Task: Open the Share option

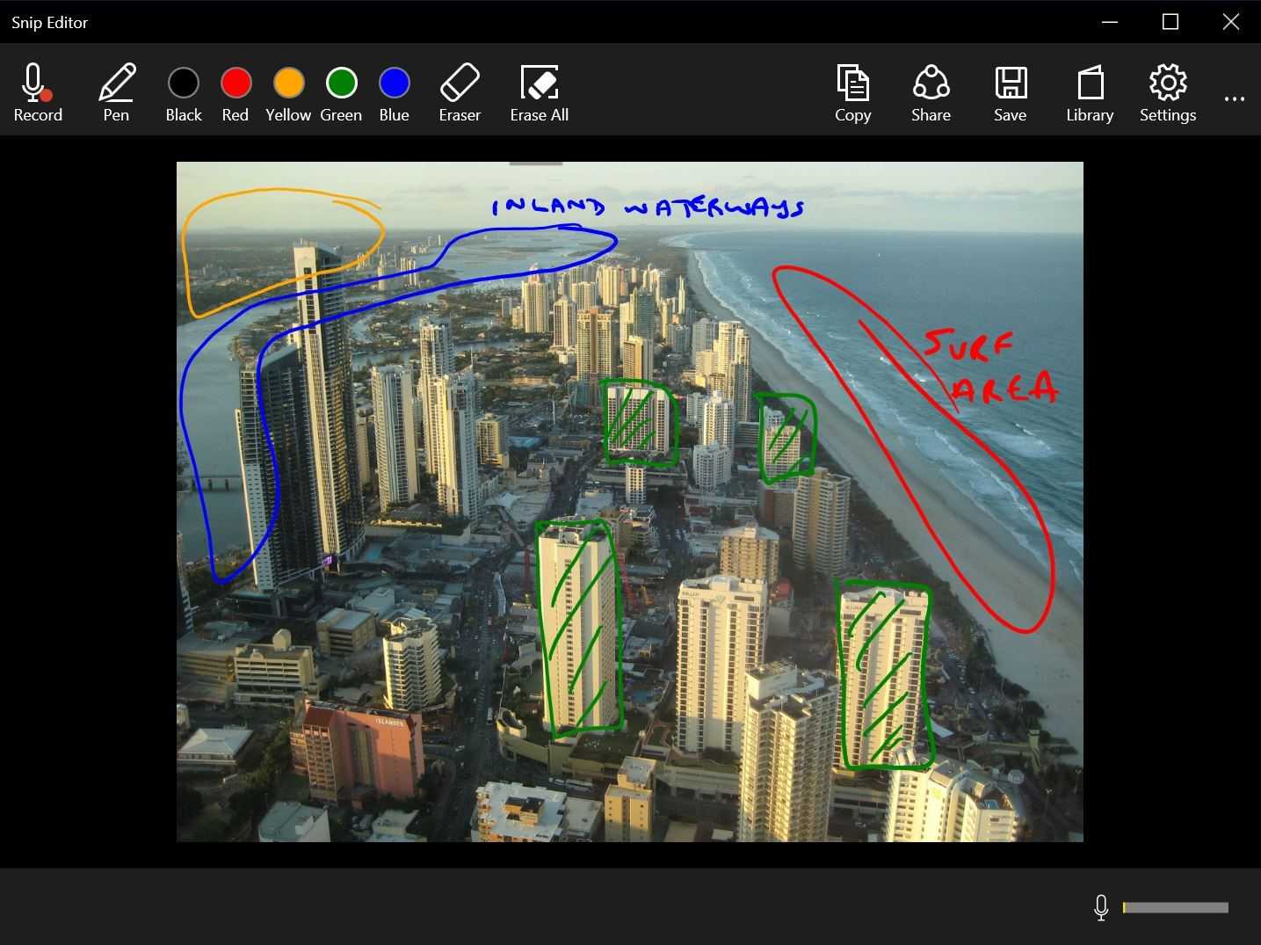Action: coord(931,92)
